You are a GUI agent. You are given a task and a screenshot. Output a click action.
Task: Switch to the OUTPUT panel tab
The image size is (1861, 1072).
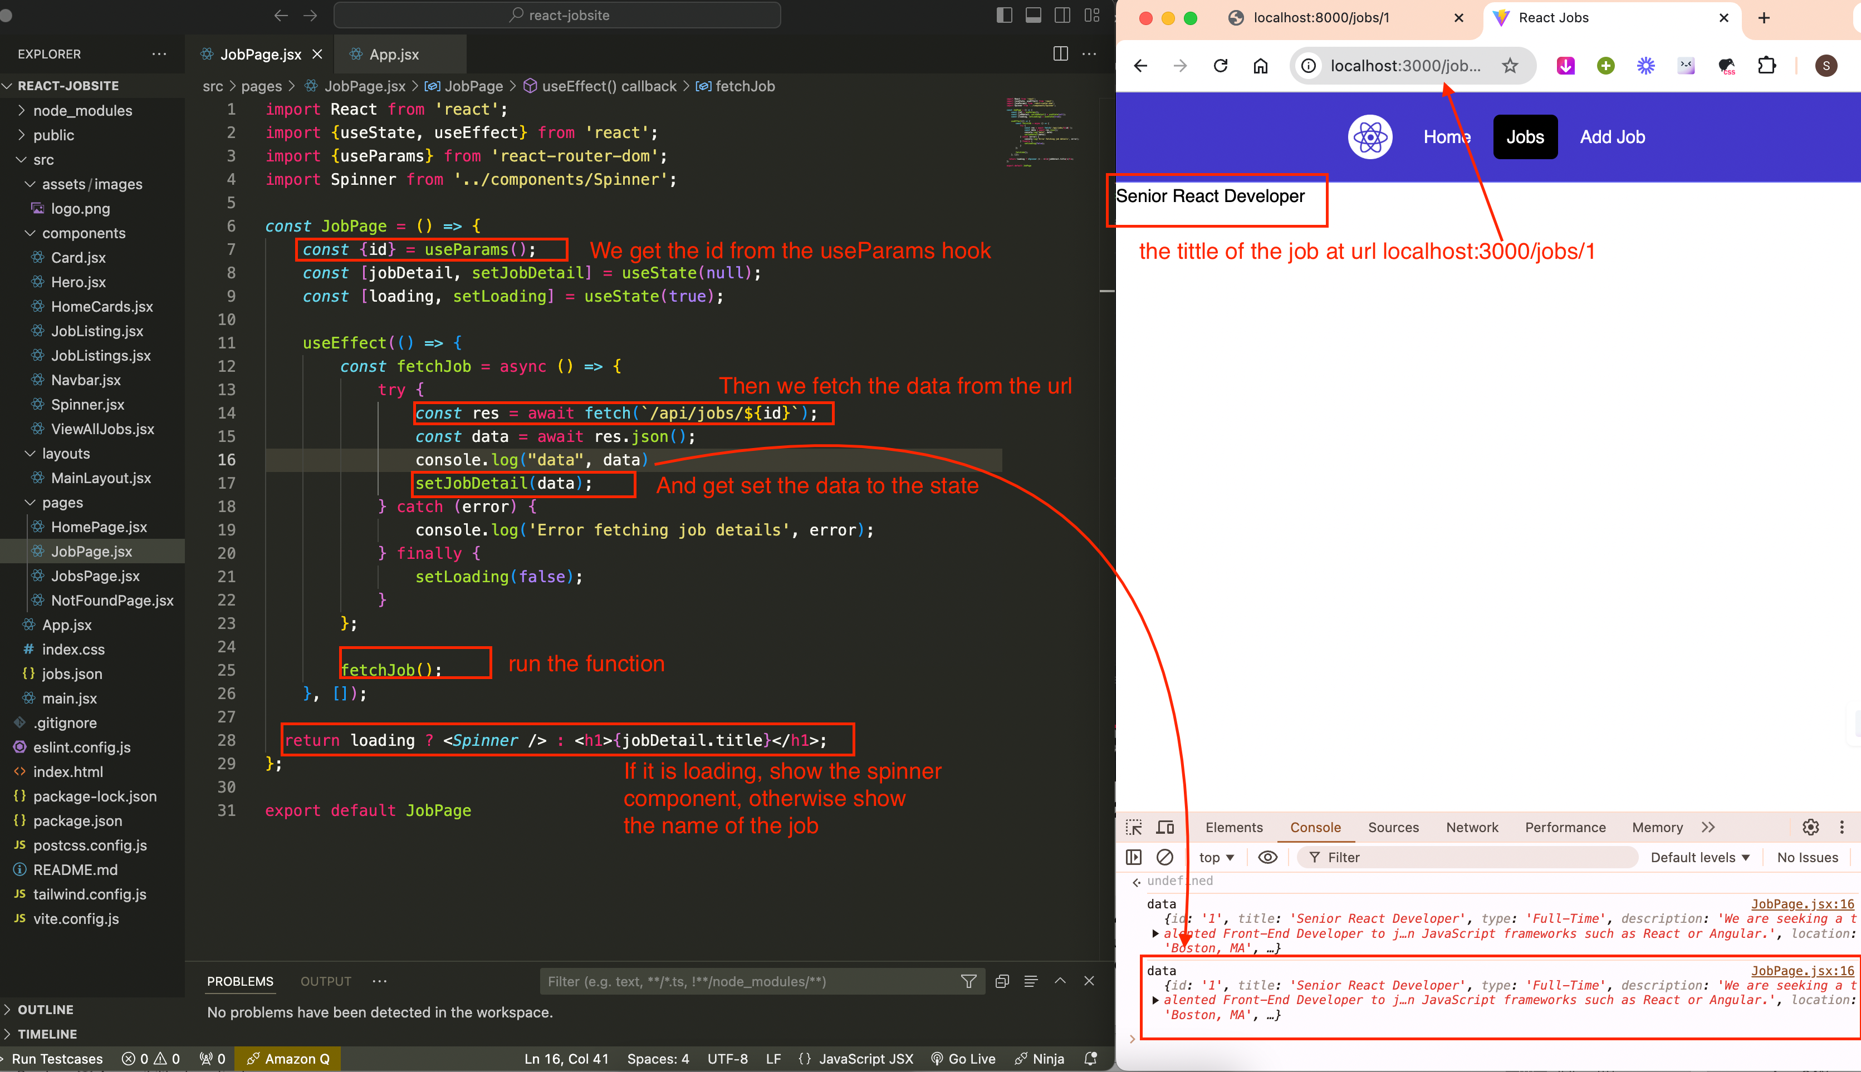326,981
